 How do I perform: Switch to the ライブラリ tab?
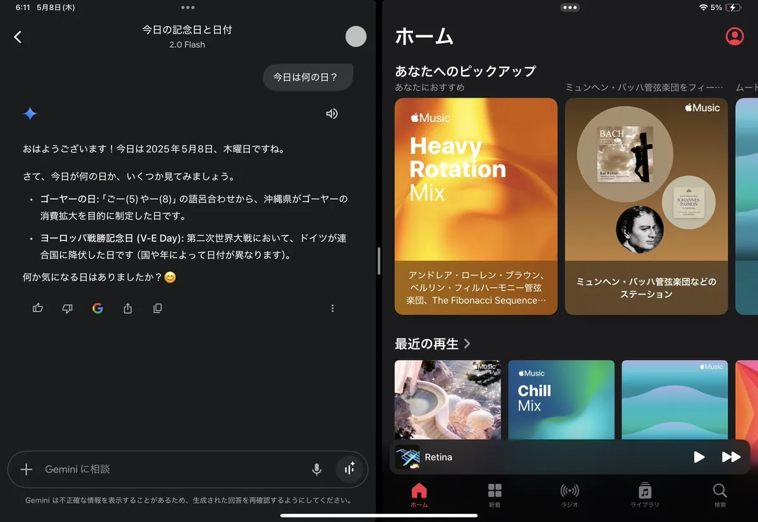[644, 495]
